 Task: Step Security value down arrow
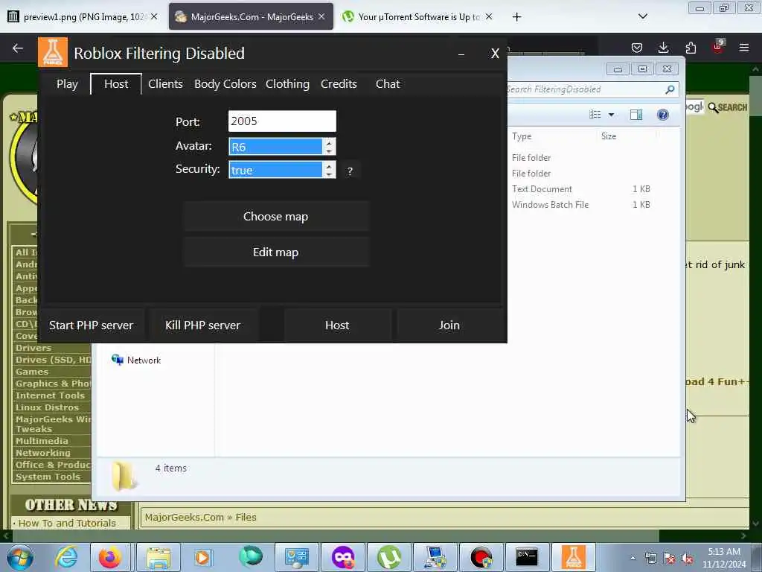pyautogui.click(x=329, y=174)
